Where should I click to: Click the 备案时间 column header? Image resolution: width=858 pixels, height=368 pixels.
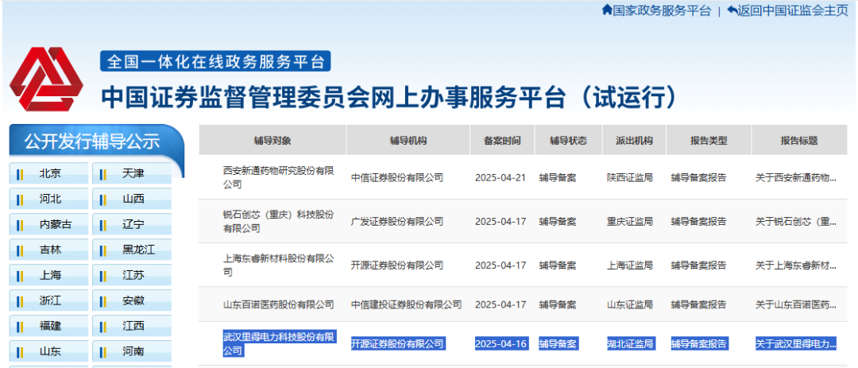coord(502,140)
